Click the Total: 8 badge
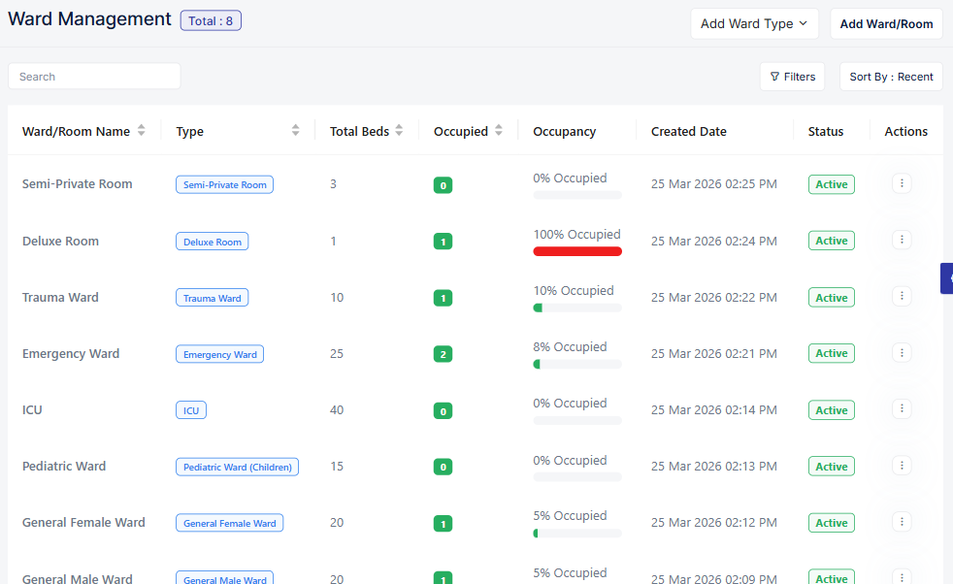The image size is (953, 584). tap(211, 20)
